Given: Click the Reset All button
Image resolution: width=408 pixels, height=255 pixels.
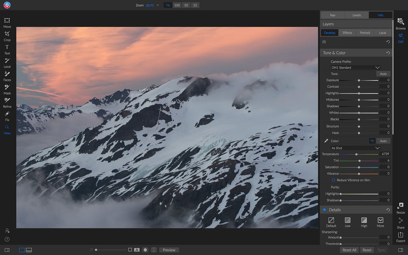Looking at the screenshot, I should coord(349,250).
